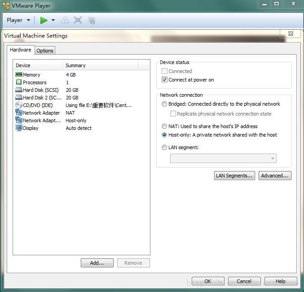This screenshot has height=292, width=304.
Task: Click the processors summary value 1
Action: click(x=67, y=82)
